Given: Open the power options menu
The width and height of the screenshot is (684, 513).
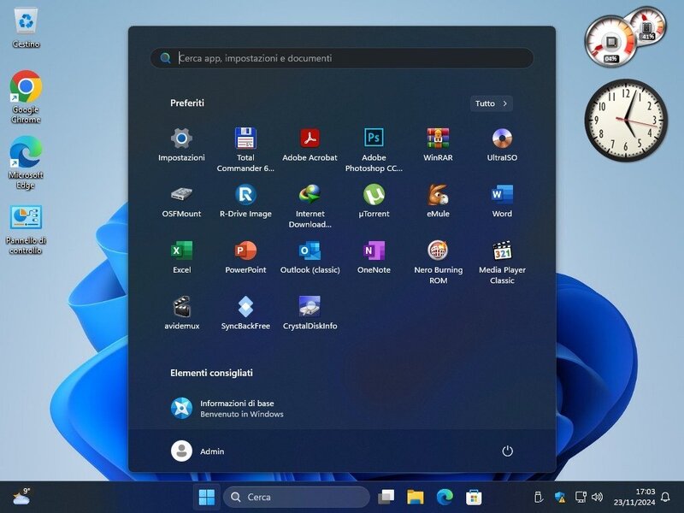Looking at the screenshot, I should click(507, 451).
